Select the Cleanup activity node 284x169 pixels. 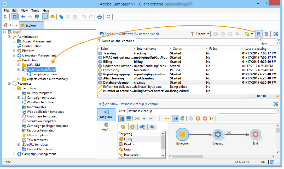218,134
